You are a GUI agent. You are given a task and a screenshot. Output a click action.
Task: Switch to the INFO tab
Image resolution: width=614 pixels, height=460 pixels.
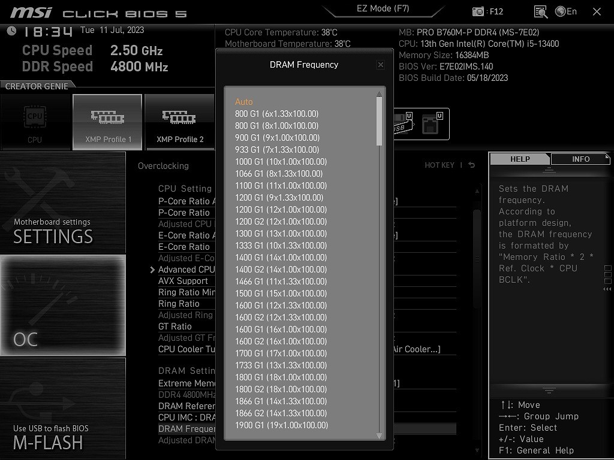point(580,159)
